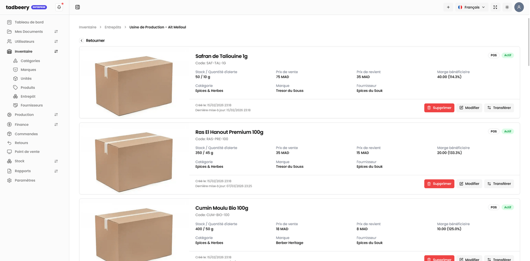Screen dimensions: 530x261
Task: Toggle the light/dark theme sun icon
Action: pyautogui.click(x=507, y=7)
